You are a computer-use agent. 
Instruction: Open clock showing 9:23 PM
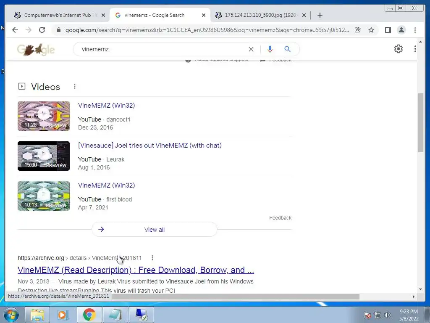409,315
